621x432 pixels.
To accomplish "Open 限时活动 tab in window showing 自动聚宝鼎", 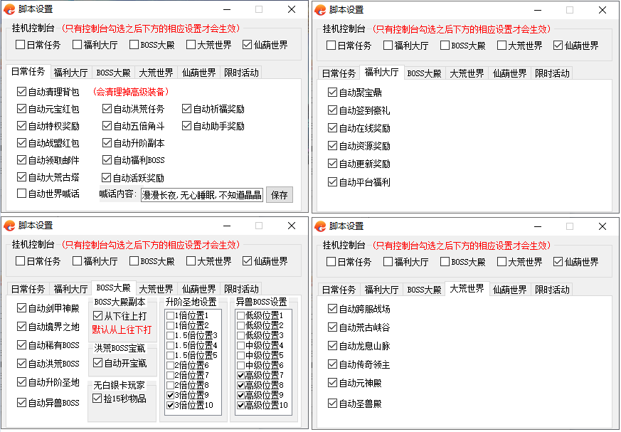I will coord(552,73).
